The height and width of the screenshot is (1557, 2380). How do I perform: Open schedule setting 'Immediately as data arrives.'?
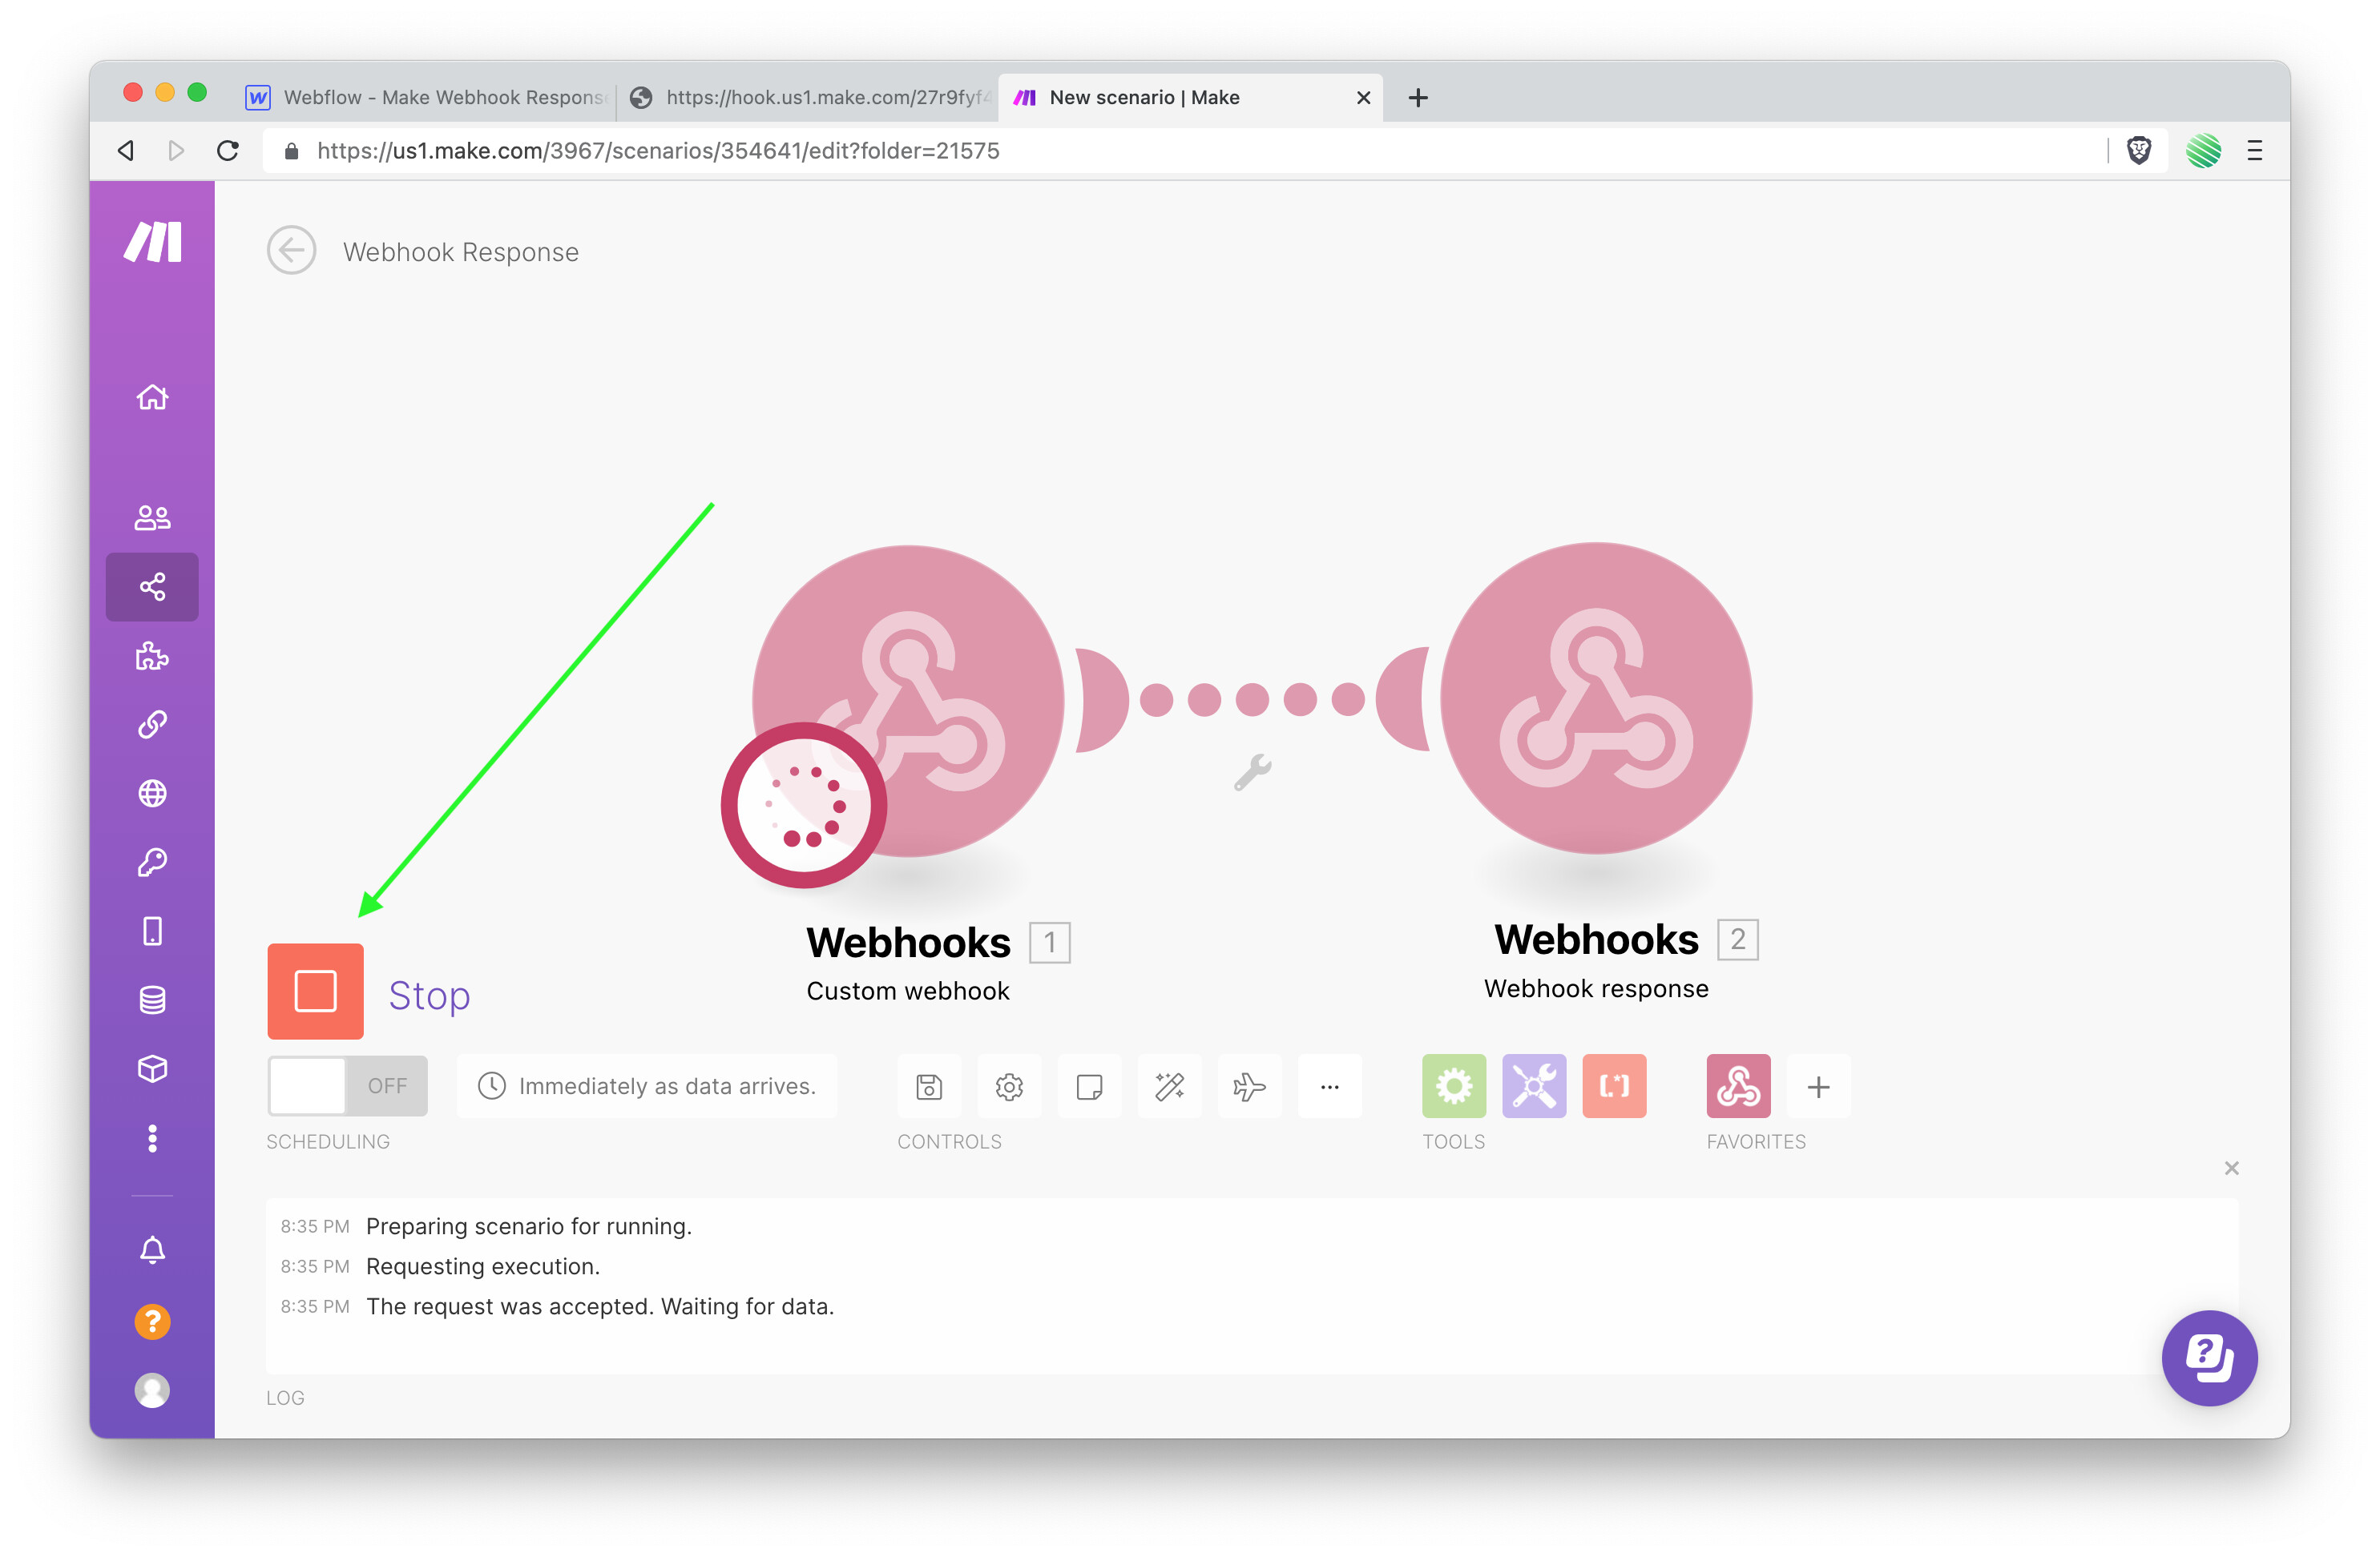(x=647, y=1085)
